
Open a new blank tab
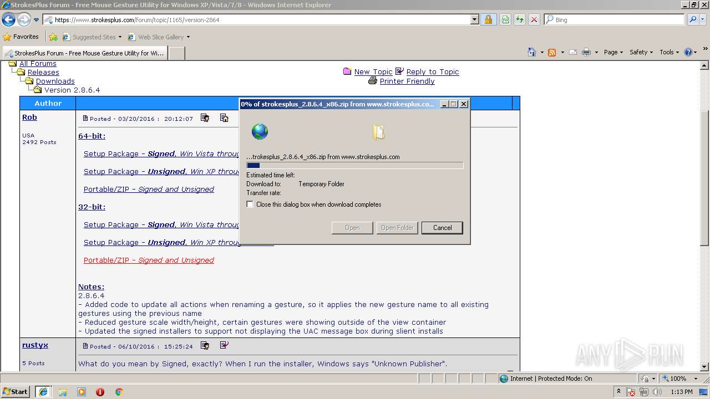click(176, 53)
